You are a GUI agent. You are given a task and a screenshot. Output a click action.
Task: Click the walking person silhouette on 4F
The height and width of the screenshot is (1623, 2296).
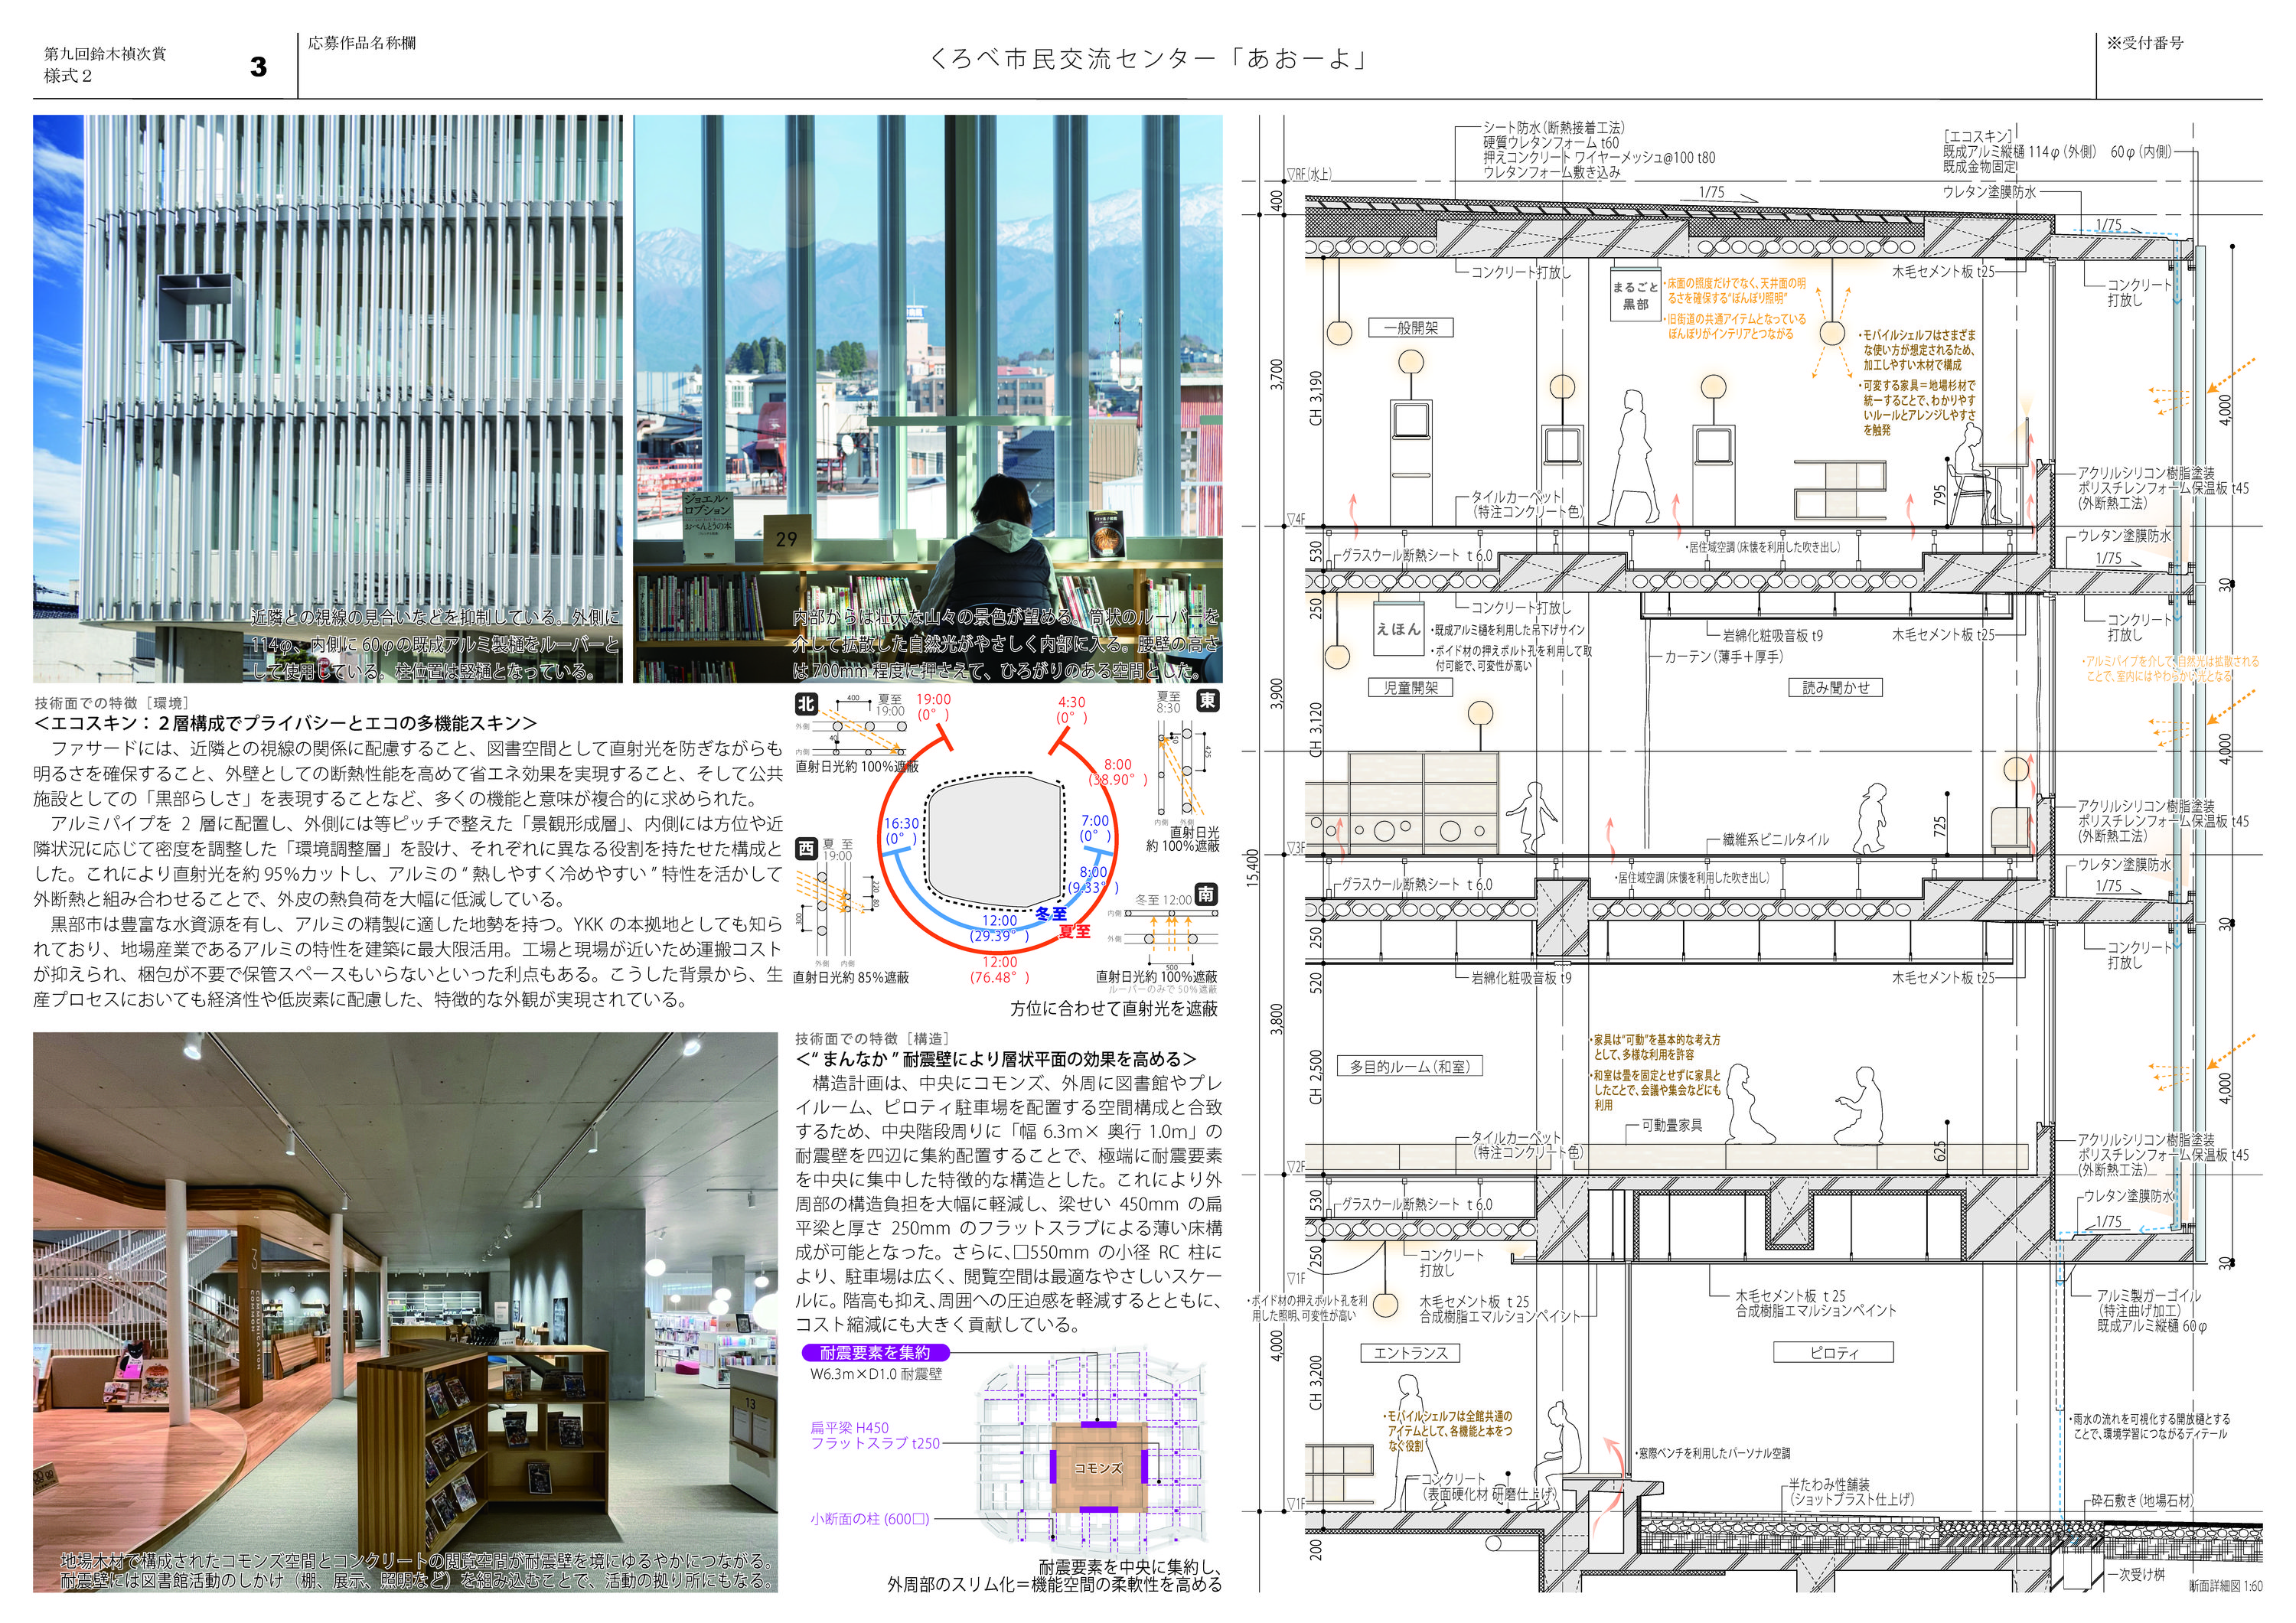pyautogui.click(x=1627, y=458)
